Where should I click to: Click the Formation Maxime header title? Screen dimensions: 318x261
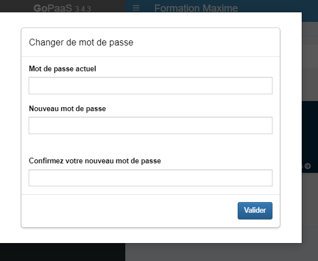click(x=196, y=8)
